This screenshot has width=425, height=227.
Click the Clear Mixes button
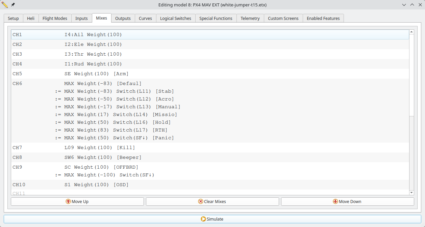point(212,201)
